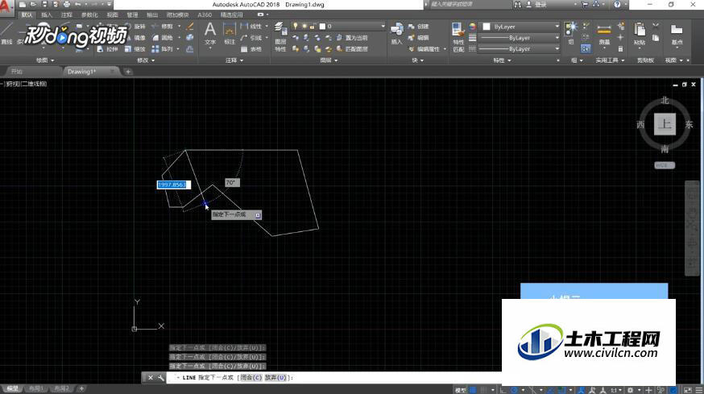The image size is (704, 394).
Task: Click the 阵列 (Array) tool
Action: pyautogui.click(x=163, y=49)
